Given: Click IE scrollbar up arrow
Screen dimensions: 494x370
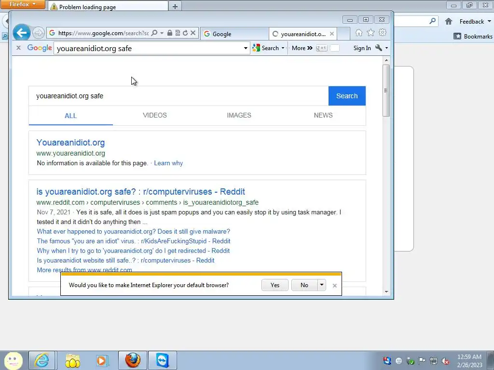Looking at the screenshot, I should click(x=386, y=60).
